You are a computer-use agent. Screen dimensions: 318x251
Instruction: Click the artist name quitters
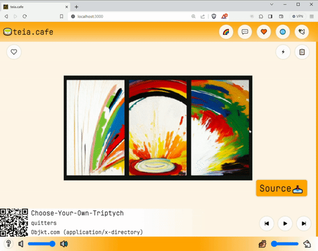pos(44,223)
